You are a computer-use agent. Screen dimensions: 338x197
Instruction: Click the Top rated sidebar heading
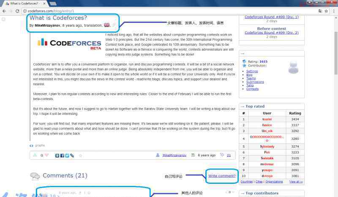(x=255, y=106)
